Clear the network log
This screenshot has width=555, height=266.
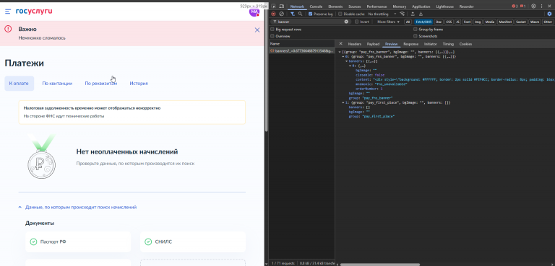tap(281, 14)
